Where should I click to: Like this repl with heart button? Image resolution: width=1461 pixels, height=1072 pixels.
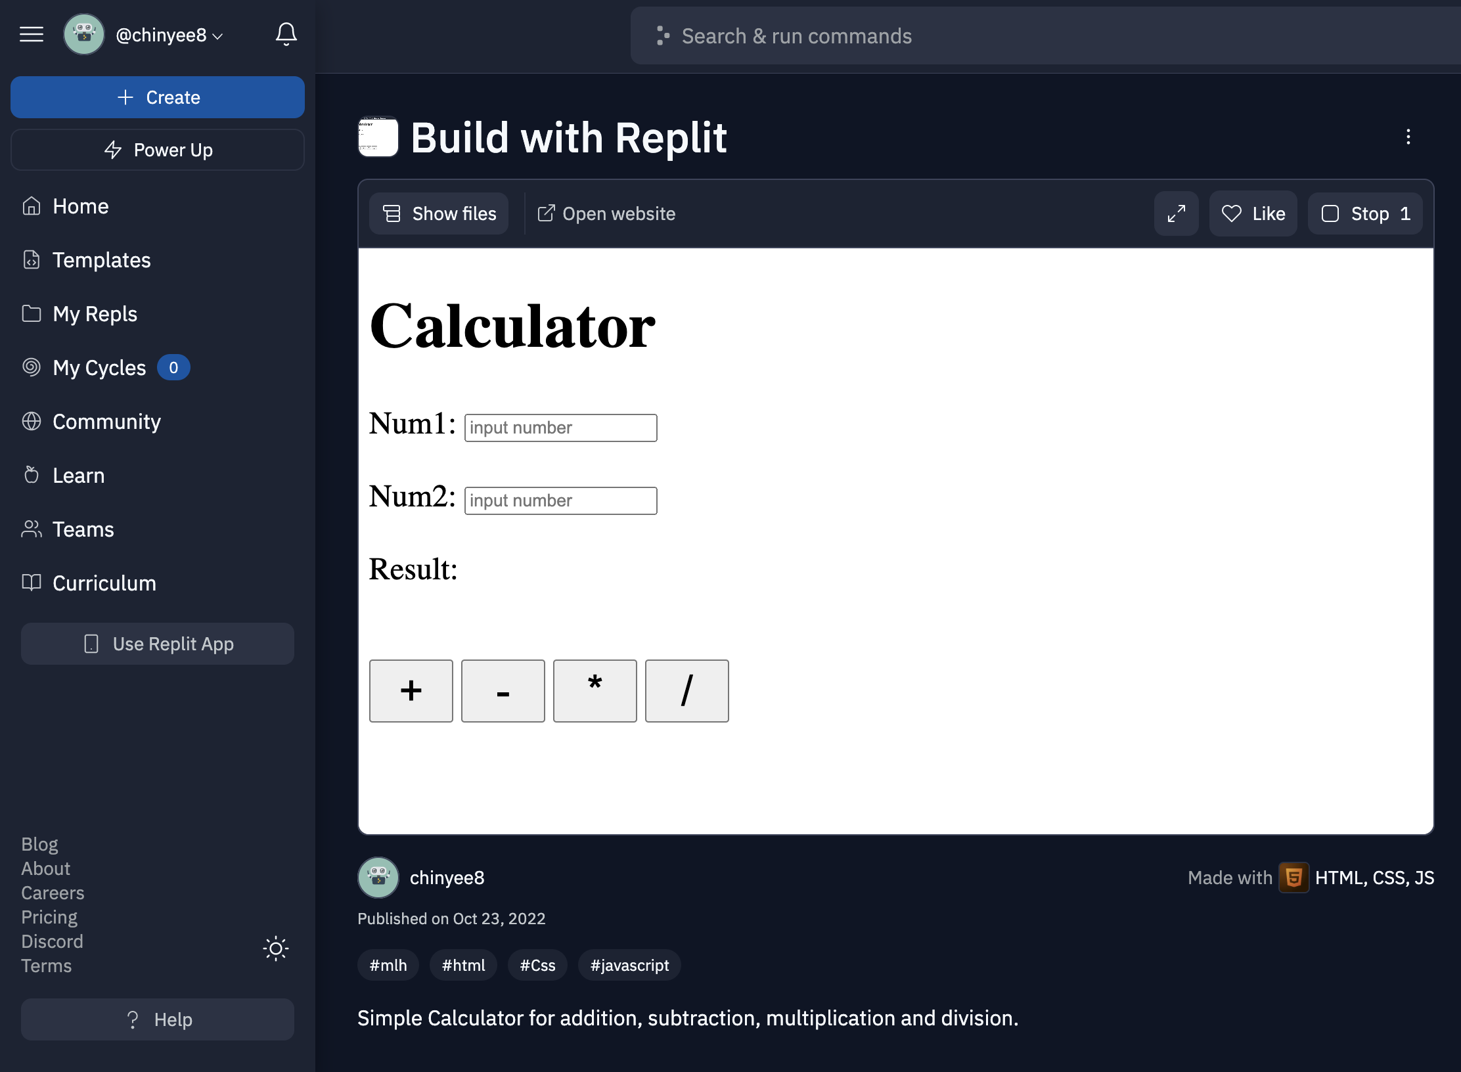click(x=1253, y=213)
